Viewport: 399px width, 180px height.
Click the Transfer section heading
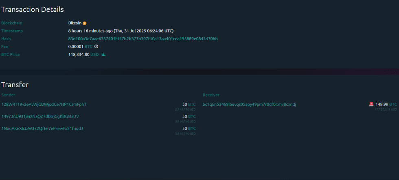coord(15,85)
